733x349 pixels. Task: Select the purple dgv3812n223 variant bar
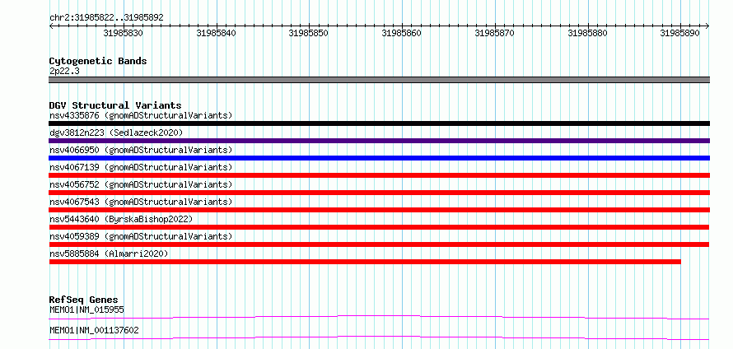(379, 141)
